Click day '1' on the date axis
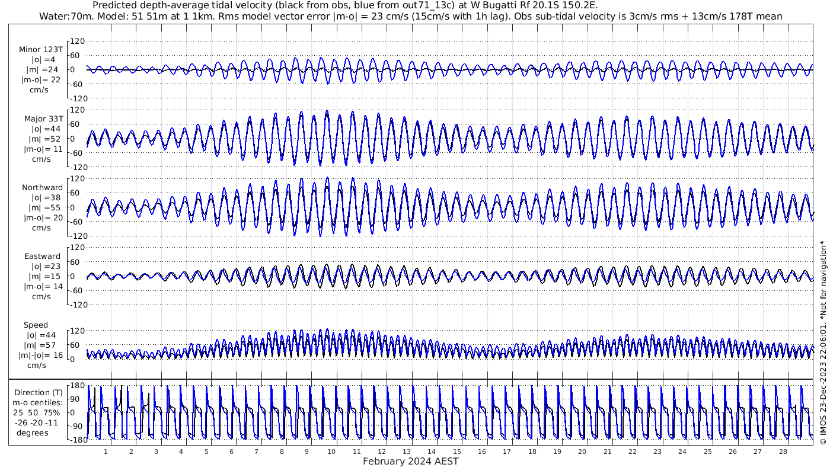The height and width of the screenshot is (474, 830). point(106,451)
